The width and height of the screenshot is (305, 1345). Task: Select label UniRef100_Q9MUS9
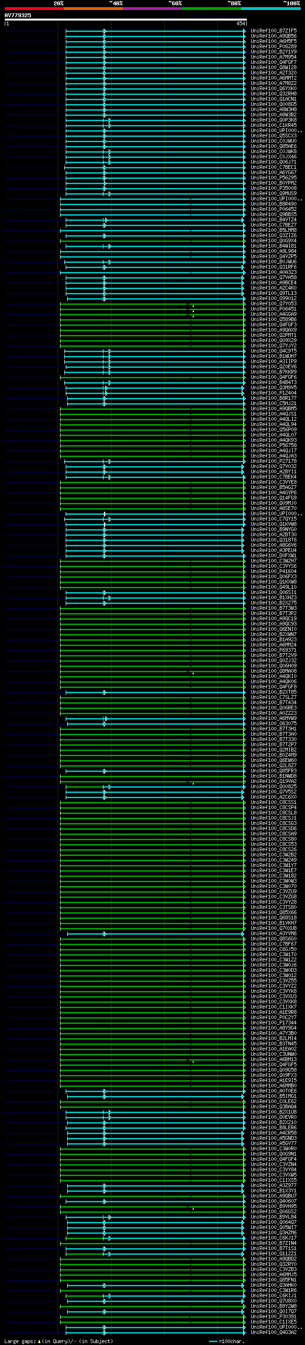point(274,193)
